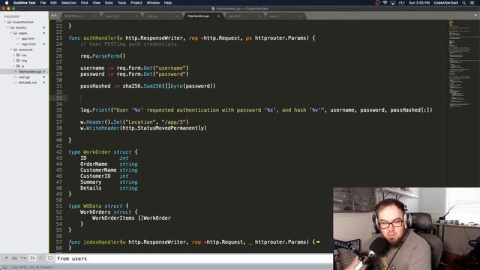The image size is (480, 270).
Task: Click the CodeAfterDark folder icon in sidebar
Action: click(x=9, y=22)
